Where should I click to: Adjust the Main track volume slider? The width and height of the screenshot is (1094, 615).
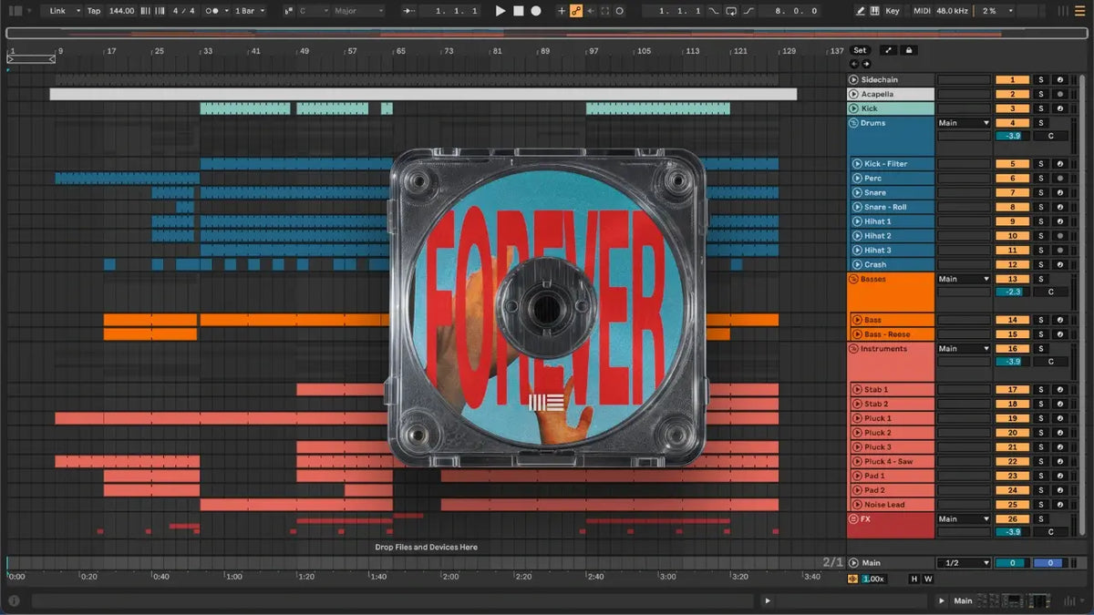click(1012, 563)
